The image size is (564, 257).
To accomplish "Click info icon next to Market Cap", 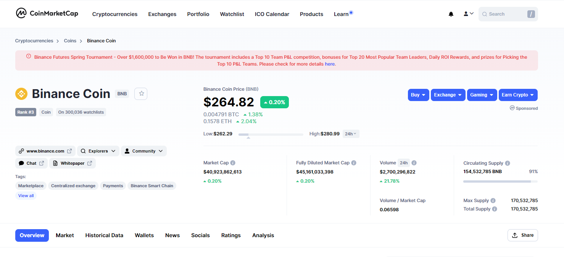I will tap(233, 163).
